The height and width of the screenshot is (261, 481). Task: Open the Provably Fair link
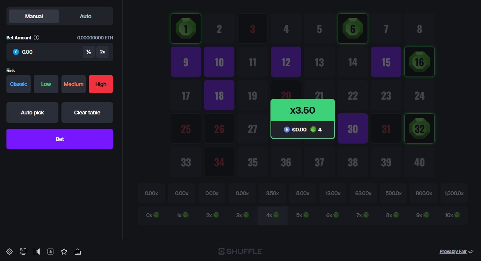click(x=453, y=252)
